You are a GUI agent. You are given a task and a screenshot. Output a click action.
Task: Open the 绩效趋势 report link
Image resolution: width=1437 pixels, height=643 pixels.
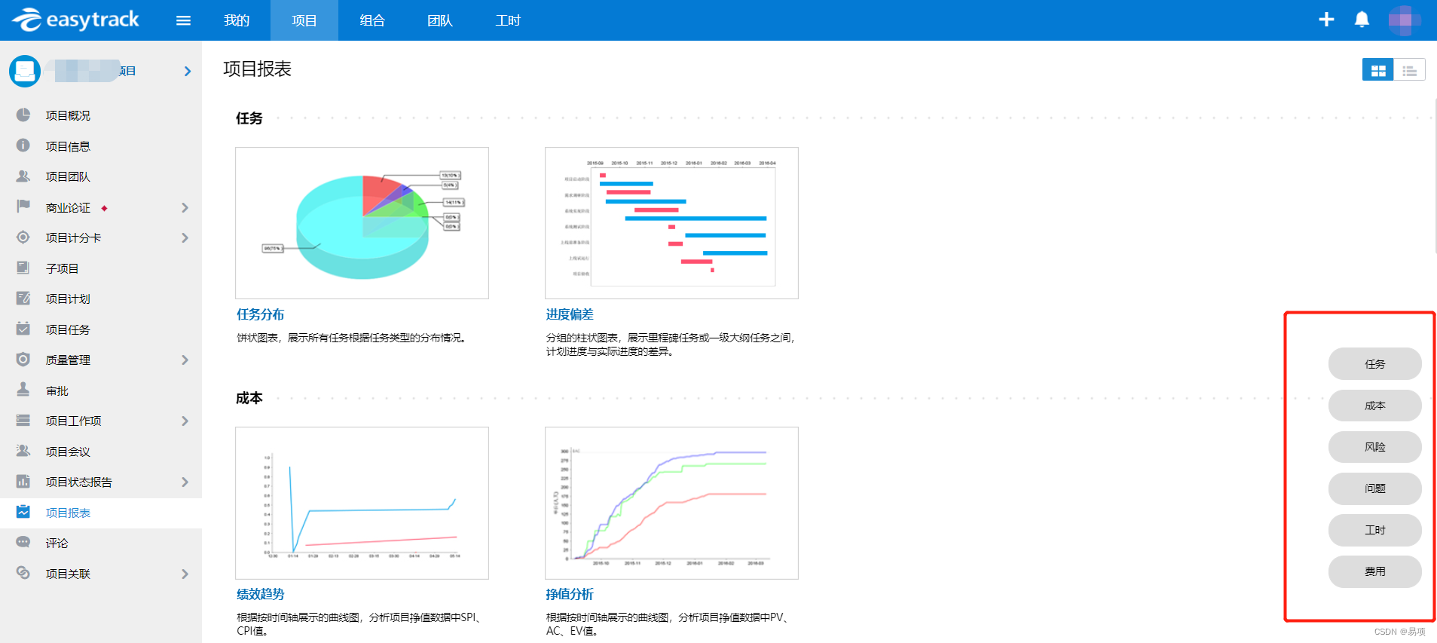click(261, 594)
